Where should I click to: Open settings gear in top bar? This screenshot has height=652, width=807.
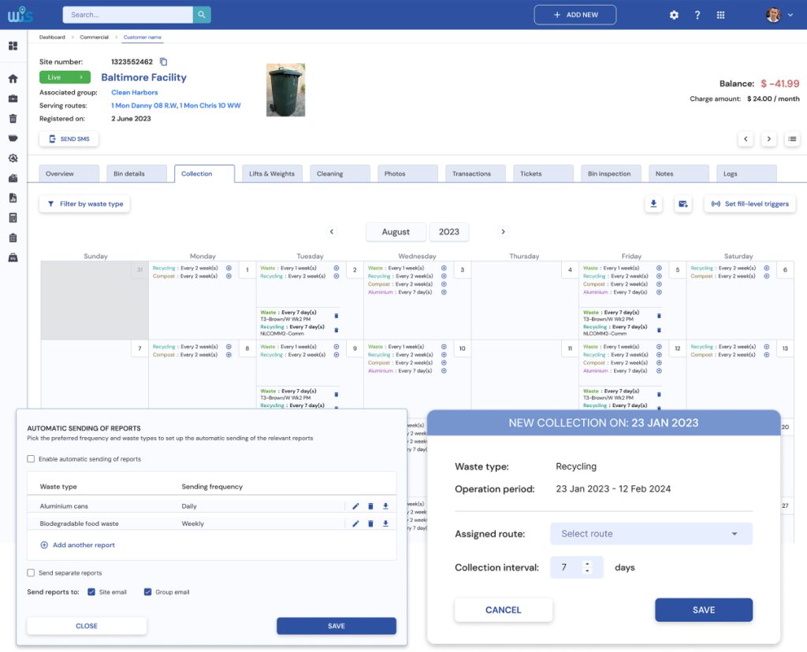[x=674, y=15]
